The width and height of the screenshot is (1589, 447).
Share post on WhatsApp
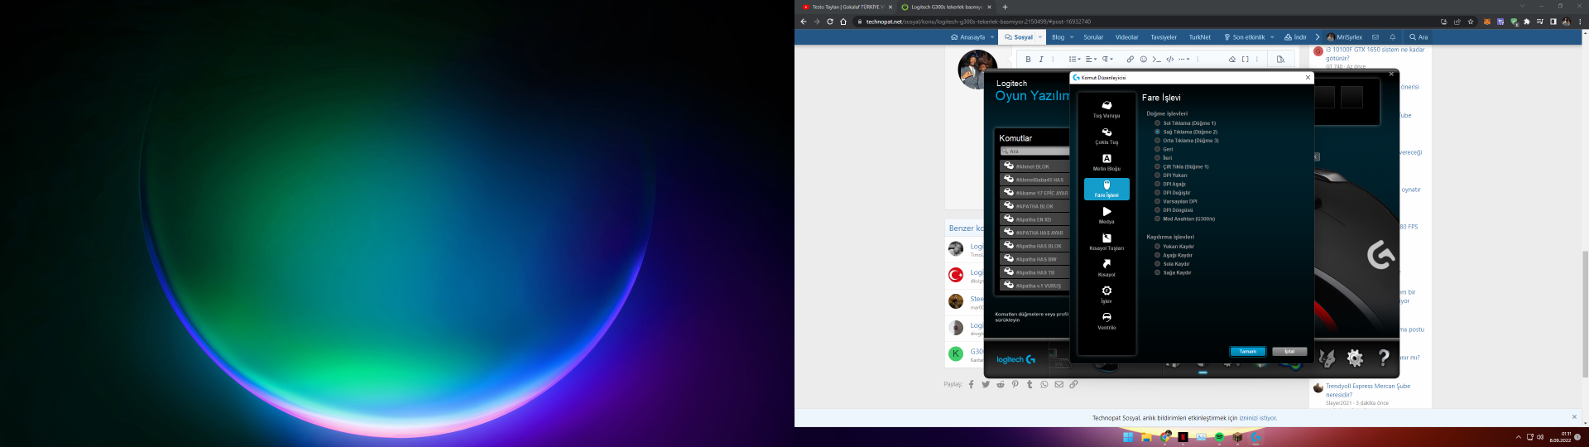[1044, 384]
